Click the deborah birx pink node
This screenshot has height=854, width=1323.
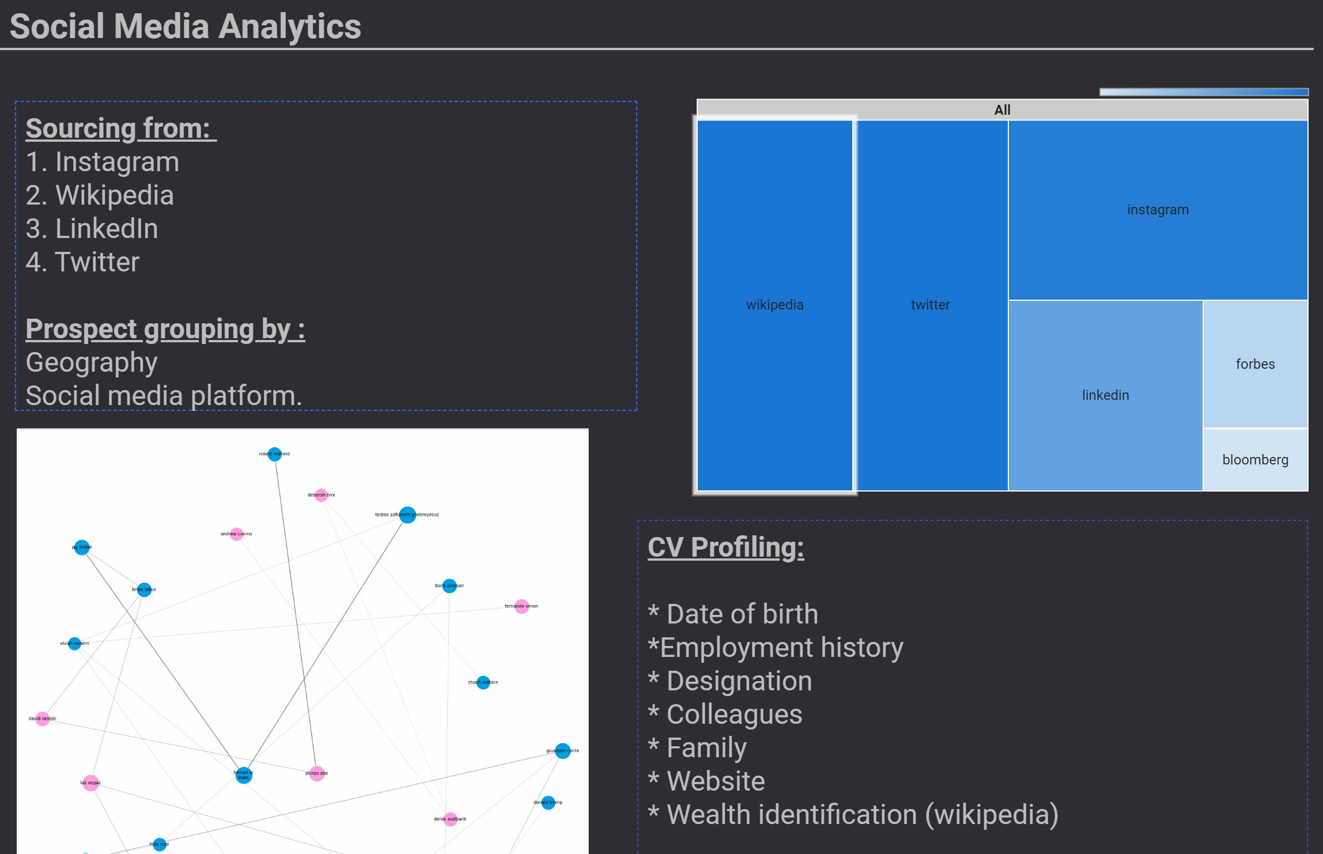click(322, 495)
